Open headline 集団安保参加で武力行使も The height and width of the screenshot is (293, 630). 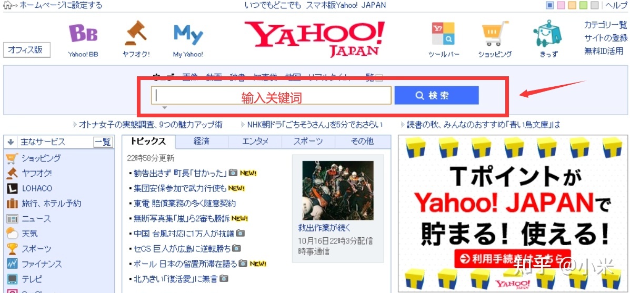pyautogui.click(x=181, y=188)
